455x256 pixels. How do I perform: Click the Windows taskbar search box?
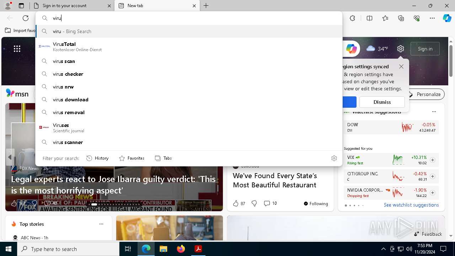68,249
